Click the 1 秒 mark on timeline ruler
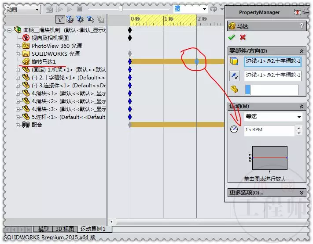313x244 pixels. tap(169, 19)
